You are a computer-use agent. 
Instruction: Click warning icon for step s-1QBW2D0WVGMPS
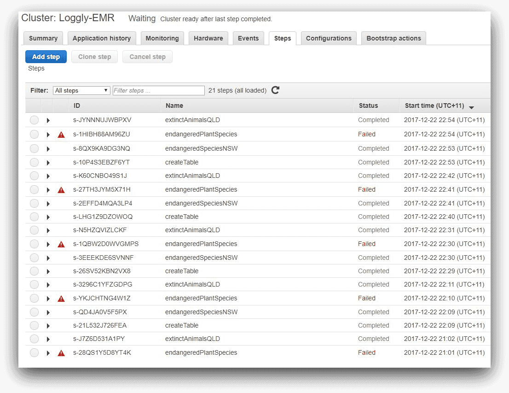(61, 244)
